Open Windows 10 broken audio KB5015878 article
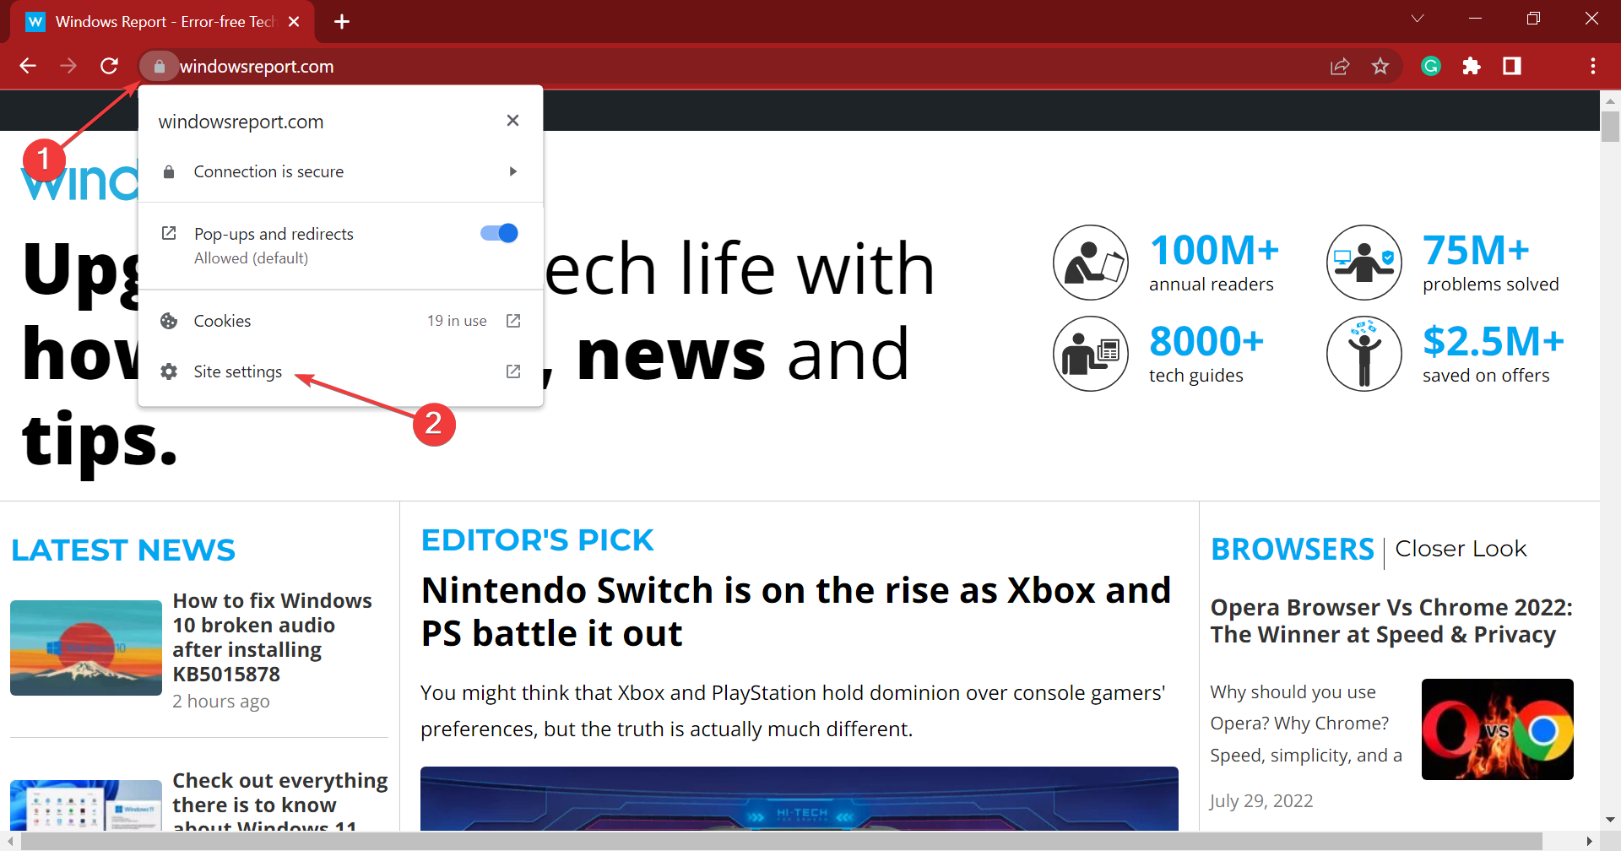Viewport: 1621px width, 851px height. click(x=273, y=637)
